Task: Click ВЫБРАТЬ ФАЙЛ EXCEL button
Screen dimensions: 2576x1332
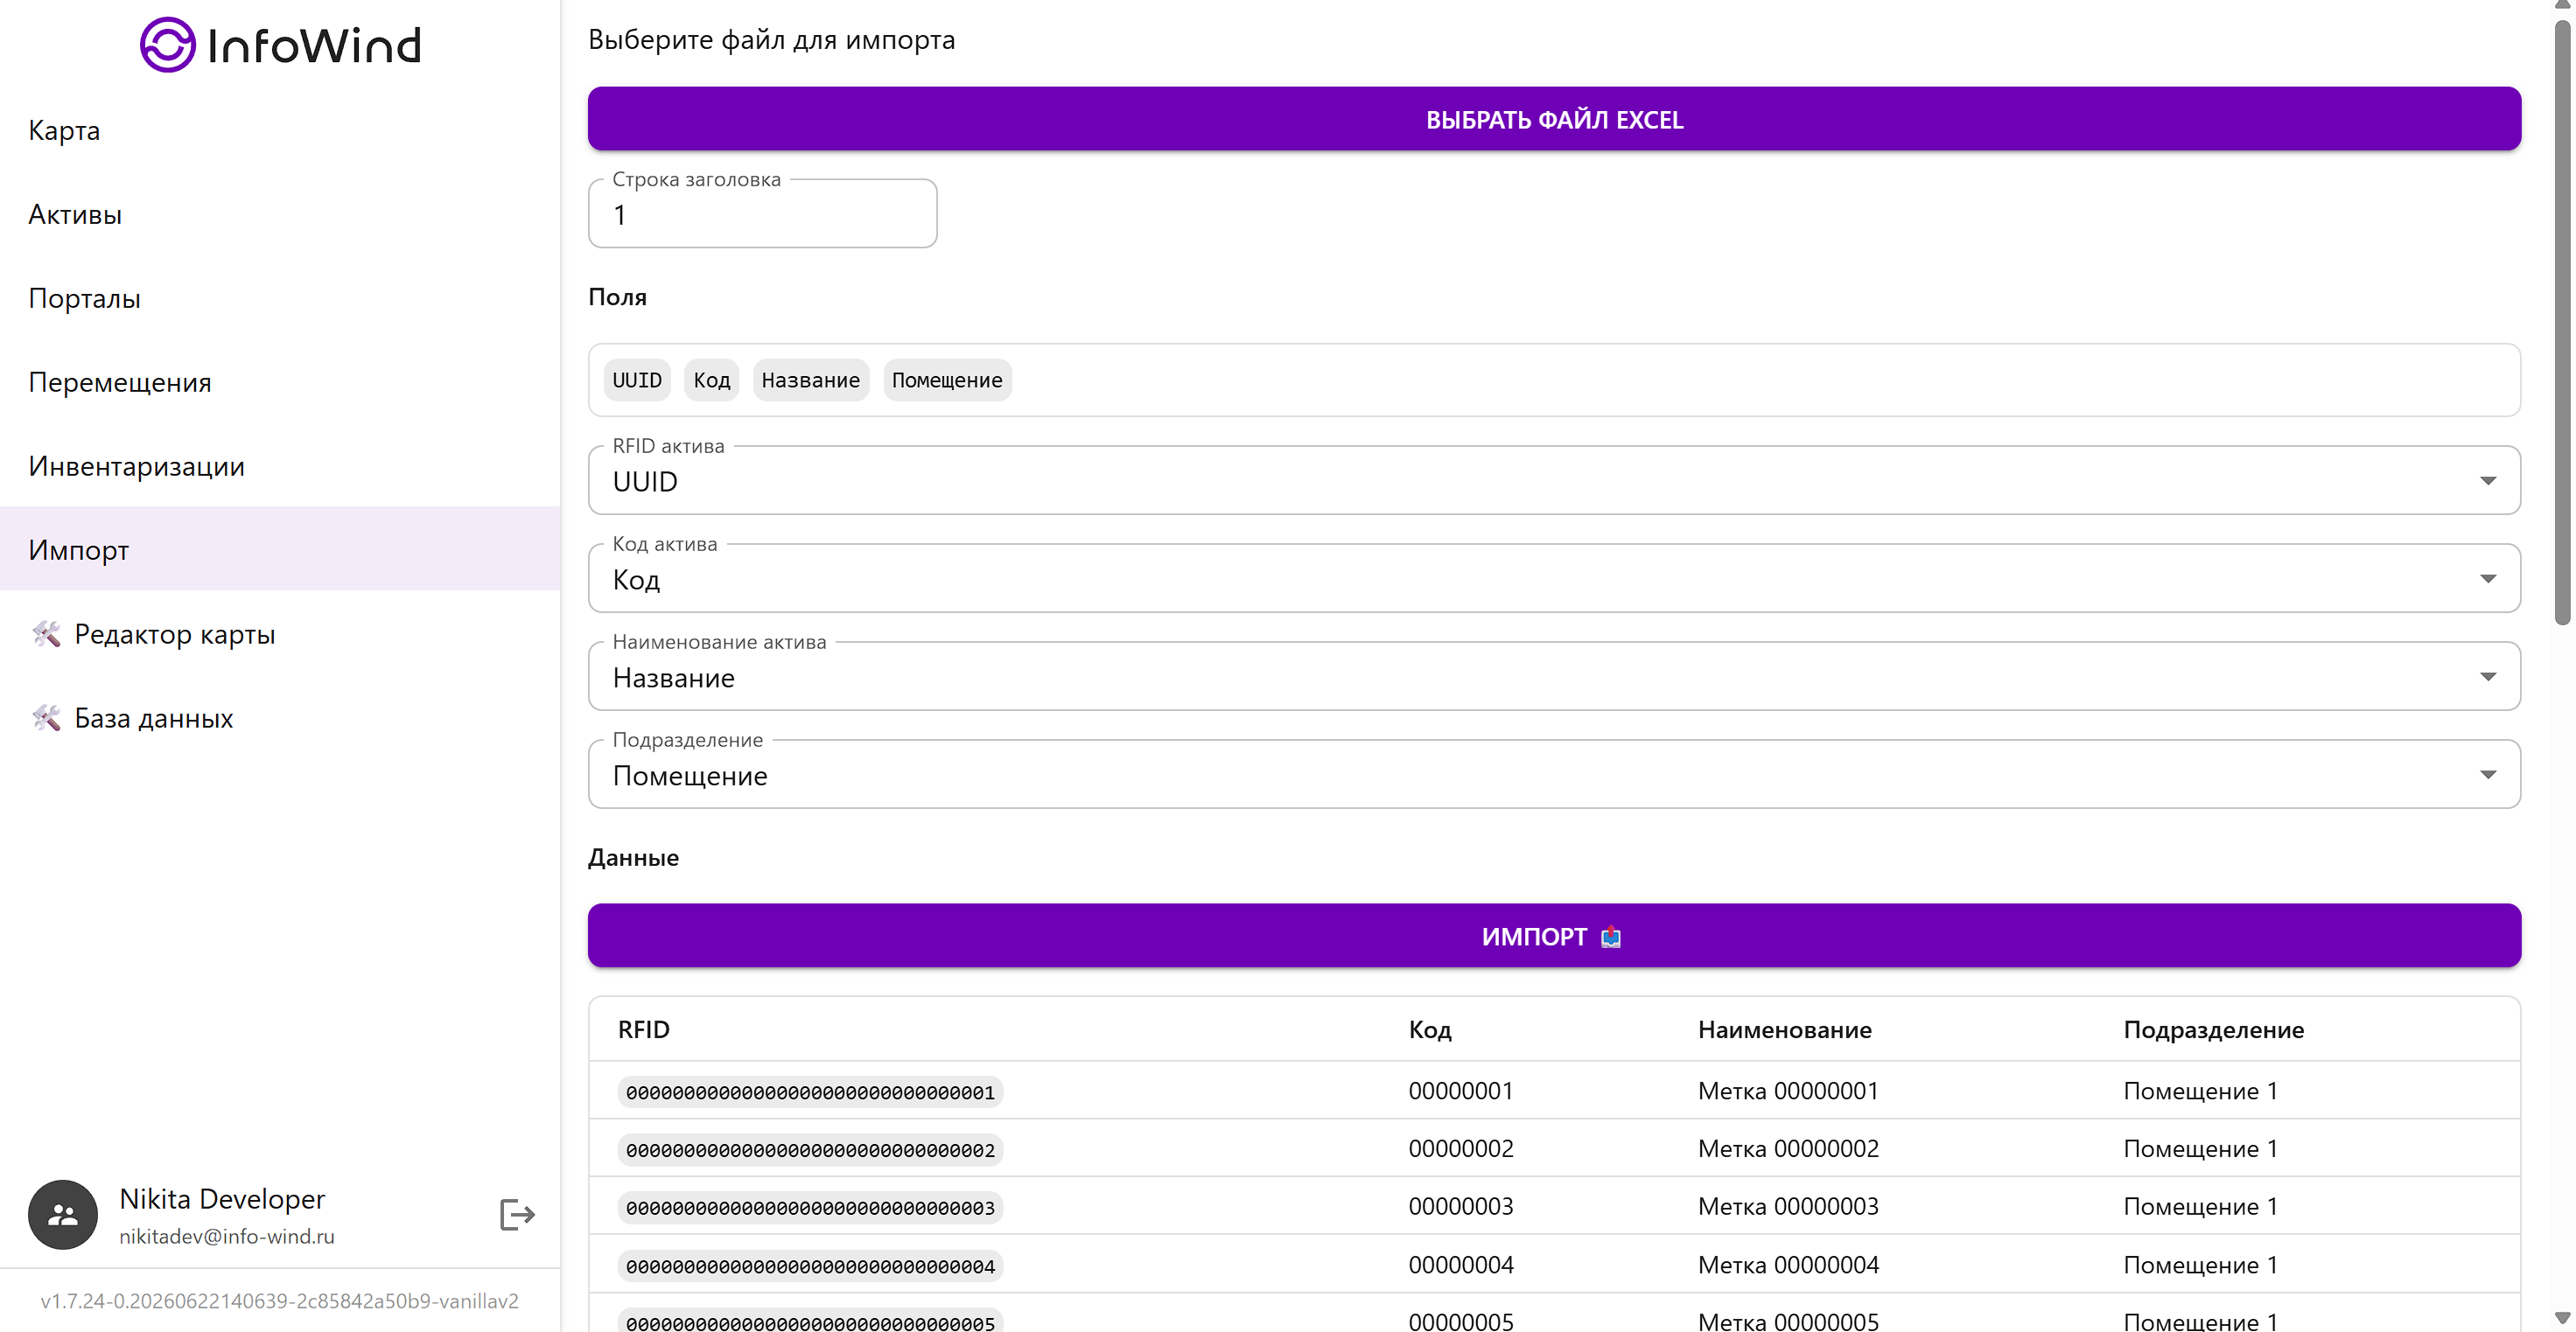Action: click(1554, 119)
